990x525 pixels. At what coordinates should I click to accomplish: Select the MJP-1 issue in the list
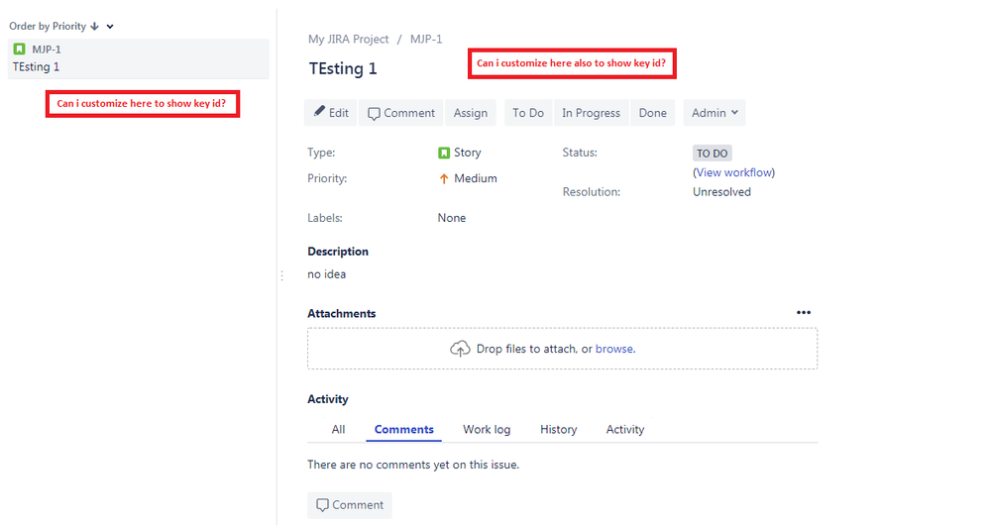click(139, 58)
